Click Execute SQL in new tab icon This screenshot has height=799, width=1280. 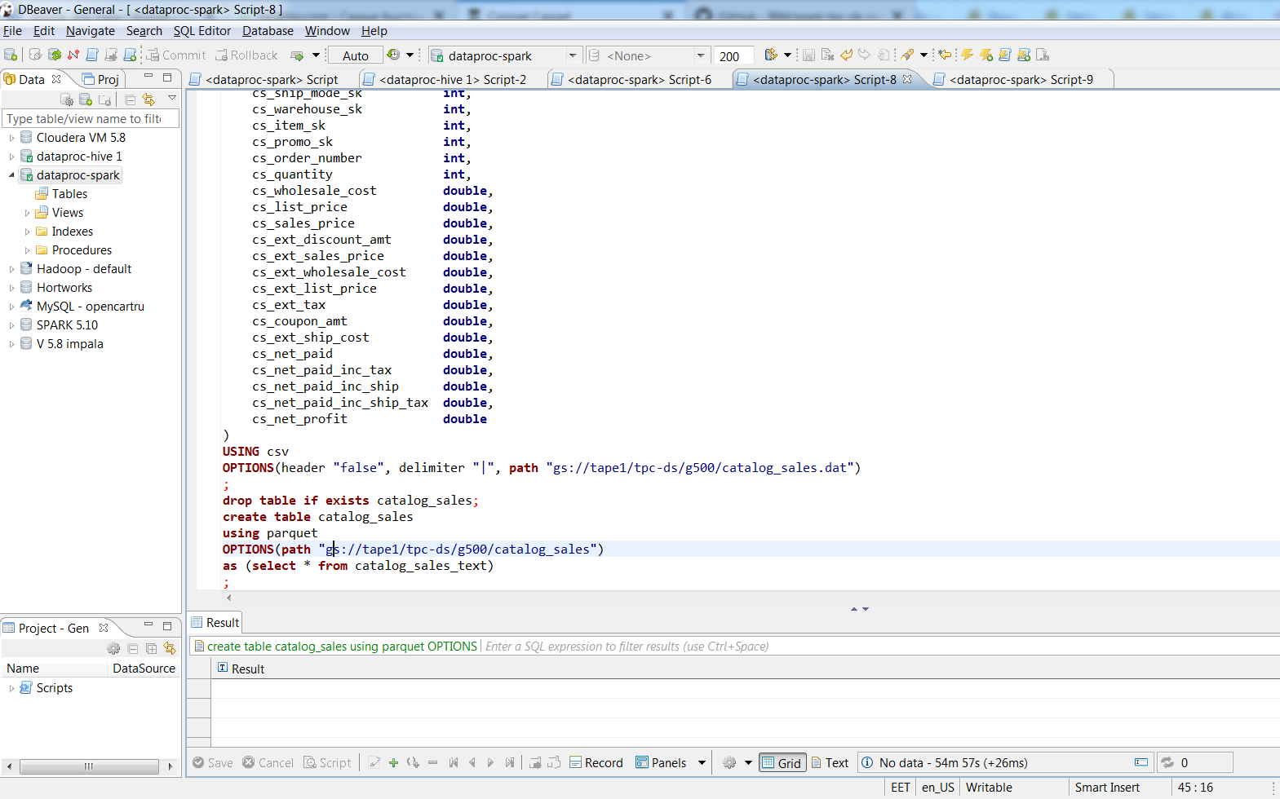point(986,55)
